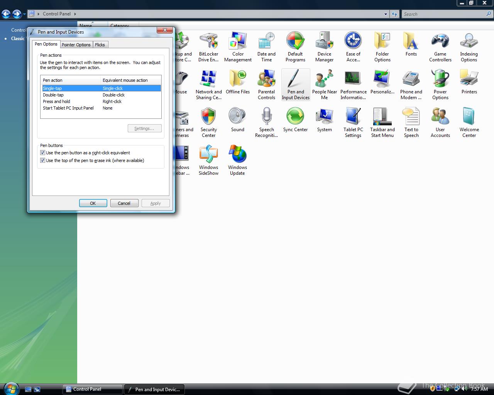Select Press and hold row
The image size is (494, 395).
(x=102, y=101)
